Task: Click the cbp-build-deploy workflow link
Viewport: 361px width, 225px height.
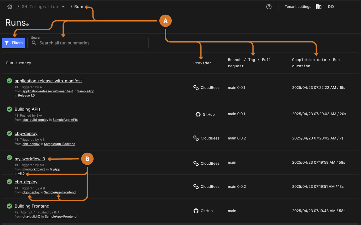Action: [x=35, y=120]
